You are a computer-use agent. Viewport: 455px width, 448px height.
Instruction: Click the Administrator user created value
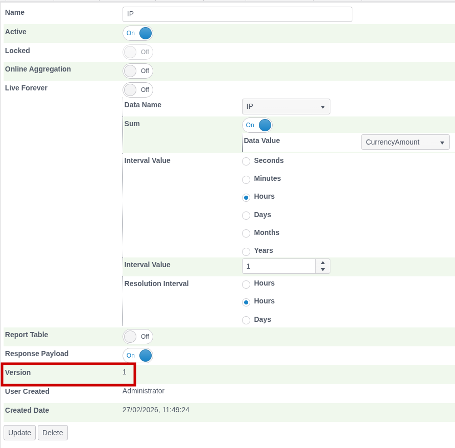click(x=143, y=391)
